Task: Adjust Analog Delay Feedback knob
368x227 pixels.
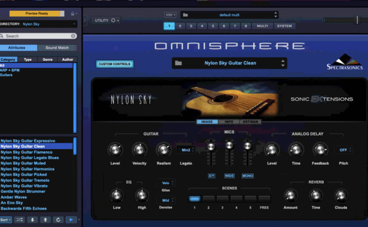Action: tap(320, 149)
